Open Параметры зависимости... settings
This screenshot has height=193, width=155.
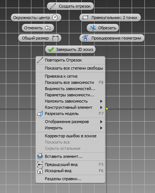pos(70,95)
